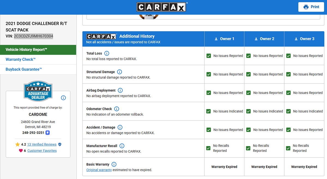The height and width of the screenshot is (179, 327).
Task: Open the Customer Favorites link
Action: point(42,151)
